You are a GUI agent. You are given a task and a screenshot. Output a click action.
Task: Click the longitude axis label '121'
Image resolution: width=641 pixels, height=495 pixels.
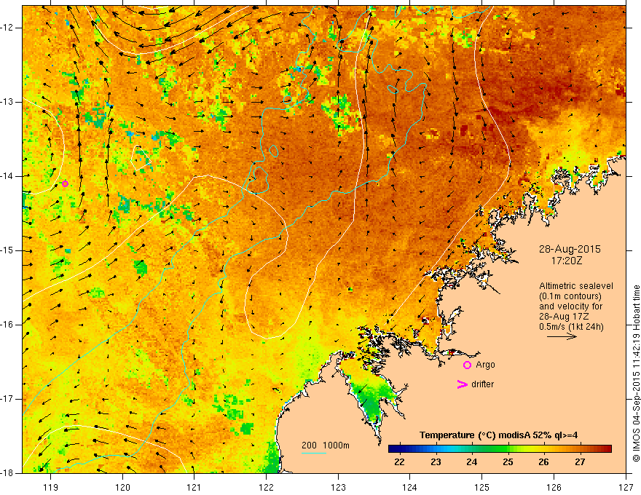coord(194,487)
